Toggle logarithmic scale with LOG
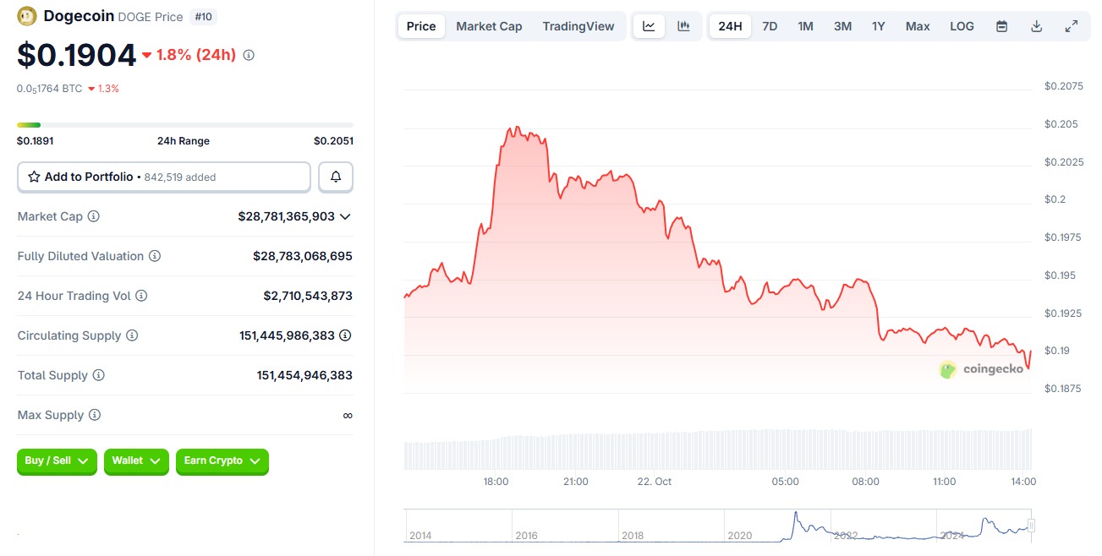 tap(962, 26)
